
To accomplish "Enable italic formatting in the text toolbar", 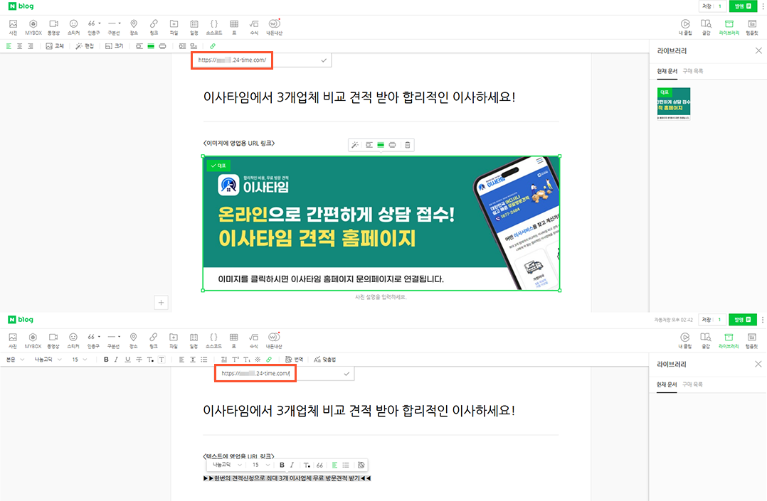I will click(x=116, y=359).
